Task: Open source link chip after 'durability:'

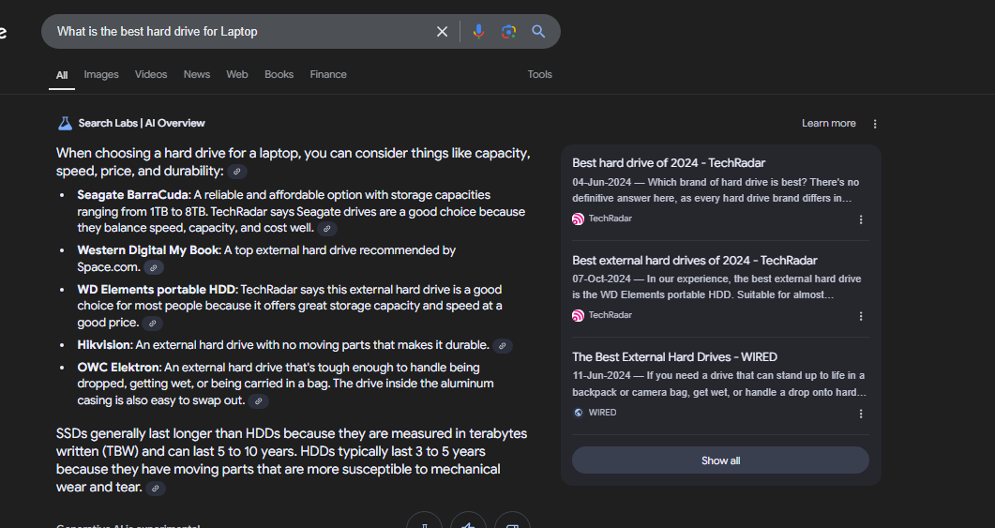Action: pos(236,172)
